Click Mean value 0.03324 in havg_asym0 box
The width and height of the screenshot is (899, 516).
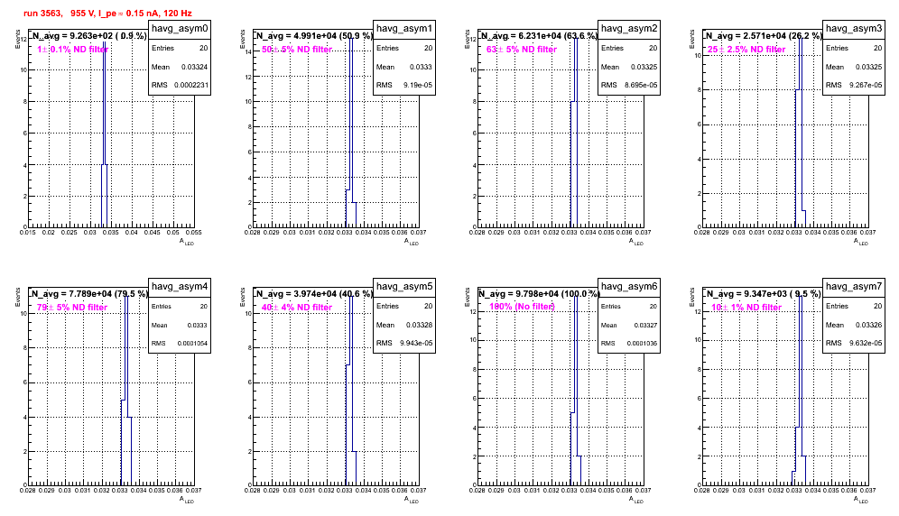click(194, 67)
